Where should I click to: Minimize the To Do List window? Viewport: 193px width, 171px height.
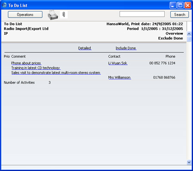click(173, 5)
